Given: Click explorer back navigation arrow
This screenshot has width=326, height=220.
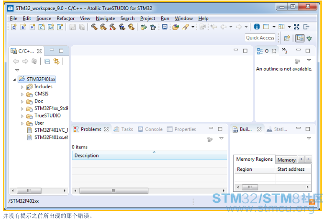Looking at the screenshot, I should pyautogui.click(x=16, y=61).
